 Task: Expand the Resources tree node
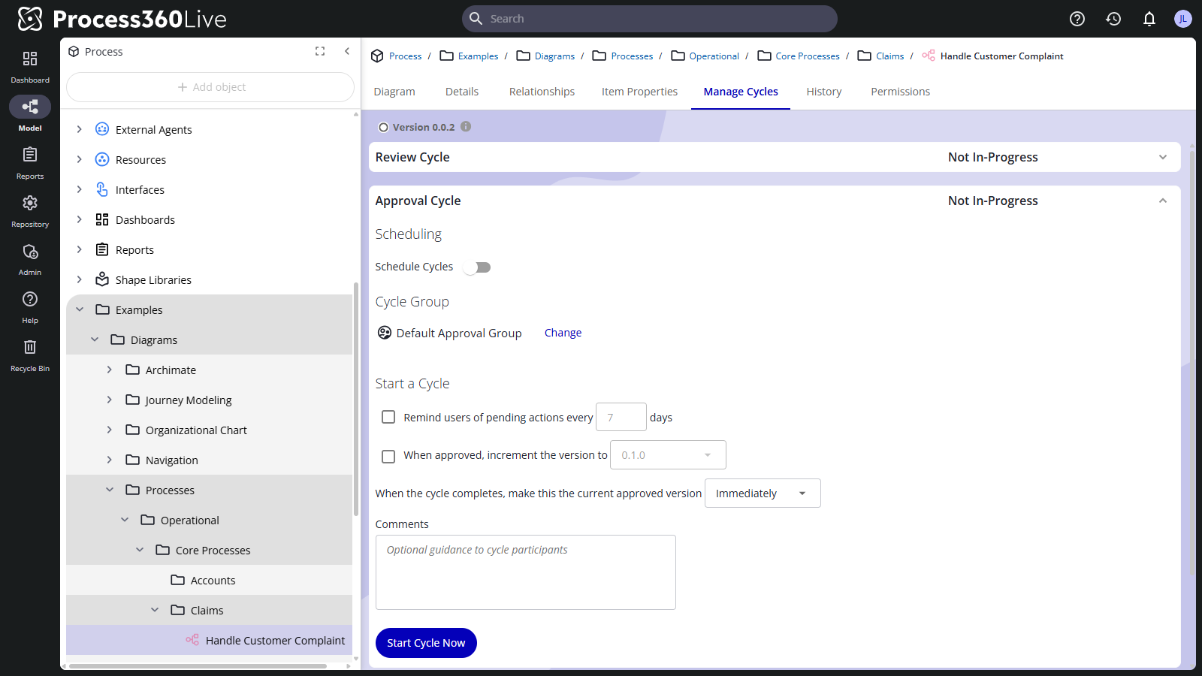80,159
